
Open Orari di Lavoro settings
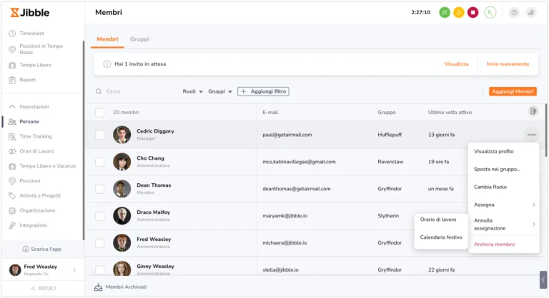(x=31, y=151)
